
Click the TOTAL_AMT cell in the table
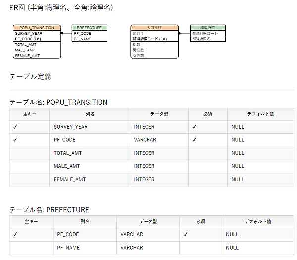[67, 153]
